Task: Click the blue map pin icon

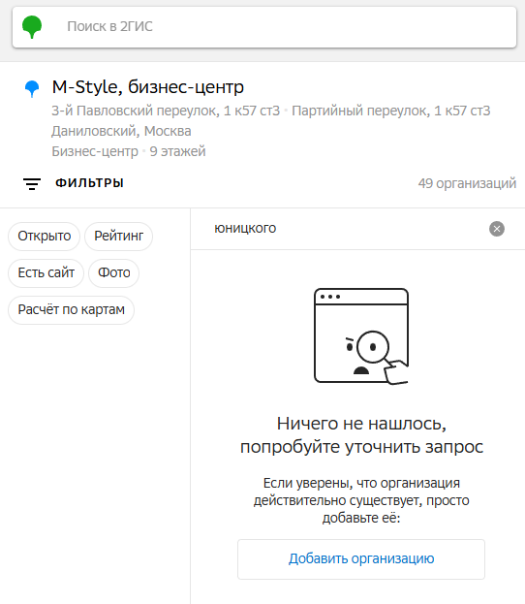Action: tap(32, 88)
